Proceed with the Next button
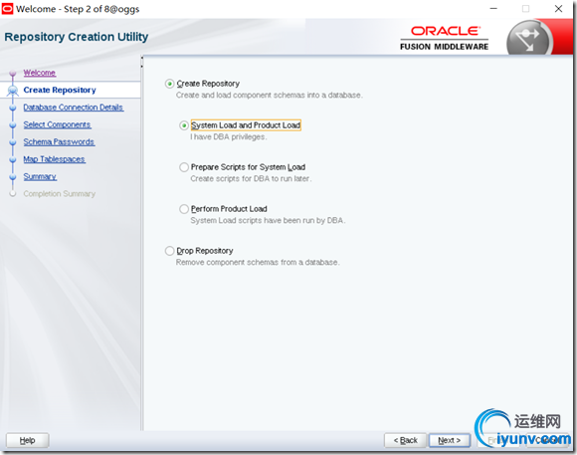 [450, 440]
